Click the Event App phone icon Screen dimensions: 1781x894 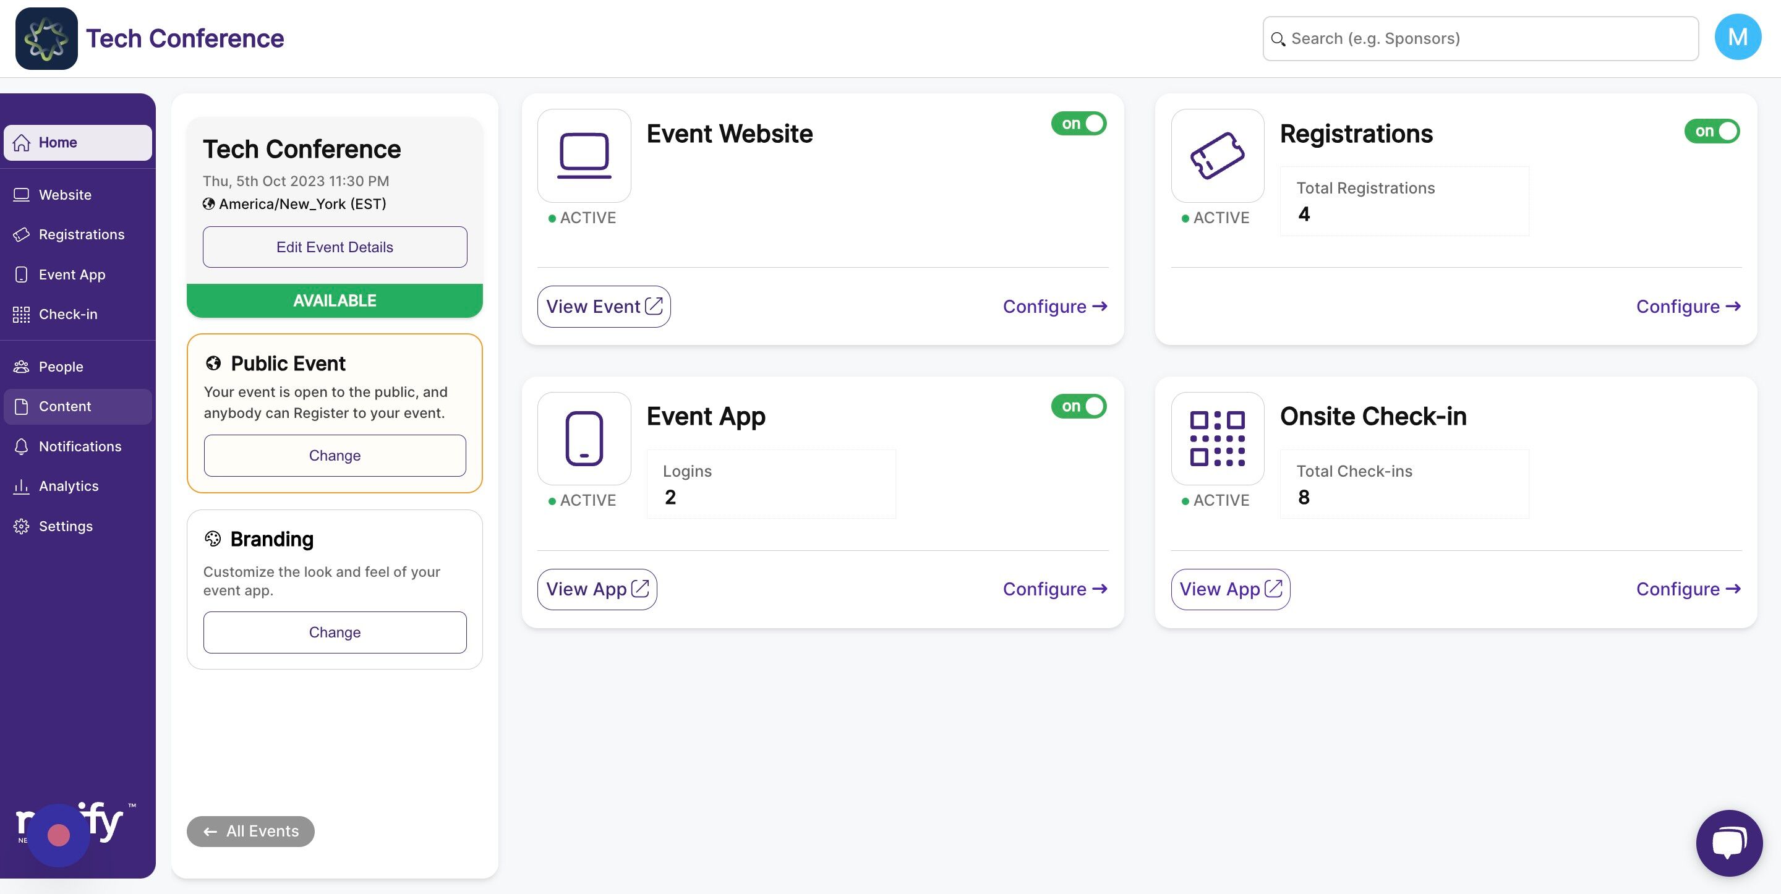point(584,438)
